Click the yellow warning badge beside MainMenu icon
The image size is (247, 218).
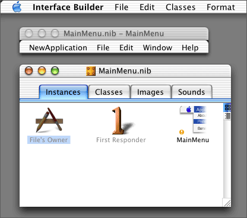(x=182, y=132)
